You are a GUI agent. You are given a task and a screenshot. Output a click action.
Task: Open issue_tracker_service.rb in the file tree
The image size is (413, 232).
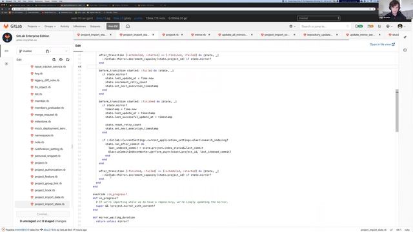tap(50, 66)
